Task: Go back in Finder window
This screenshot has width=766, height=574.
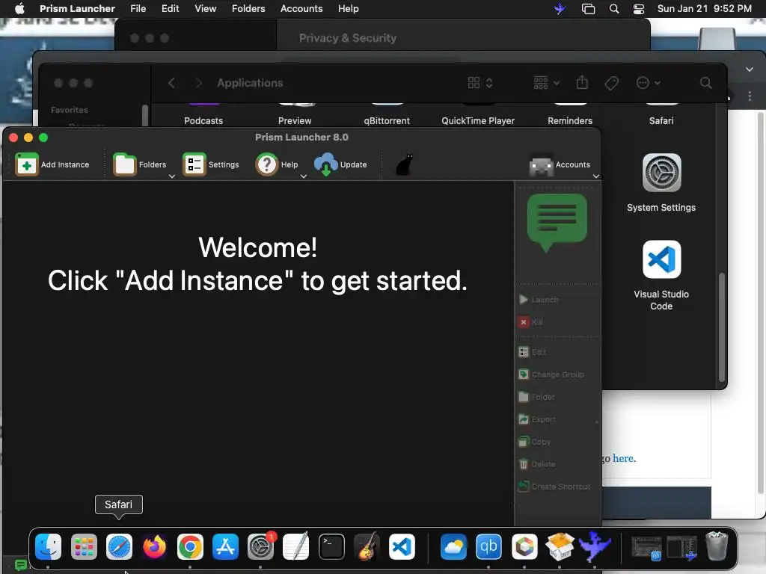Action: [171, 83]
